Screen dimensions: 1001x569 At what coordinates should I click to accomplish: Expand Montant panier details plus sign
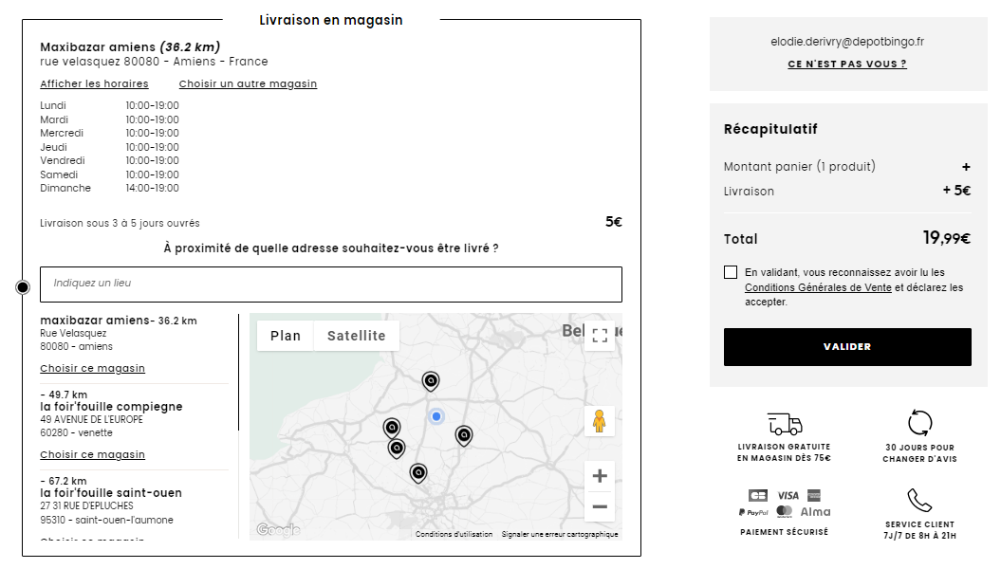(x=966, y=167)
